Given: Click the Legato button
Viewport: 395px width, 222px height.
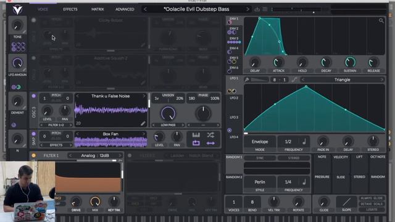Looking at the screenshot, I should pos(372,210).
